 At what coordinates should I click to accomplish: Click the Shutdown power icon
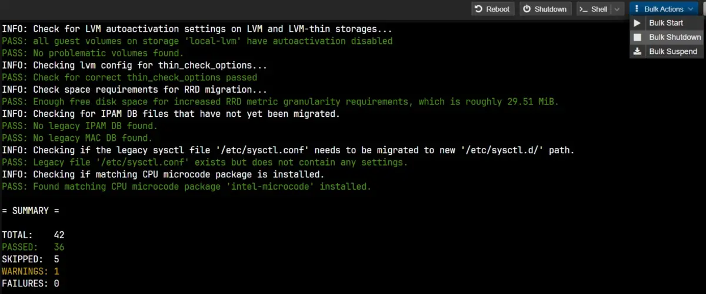point(527,9)
